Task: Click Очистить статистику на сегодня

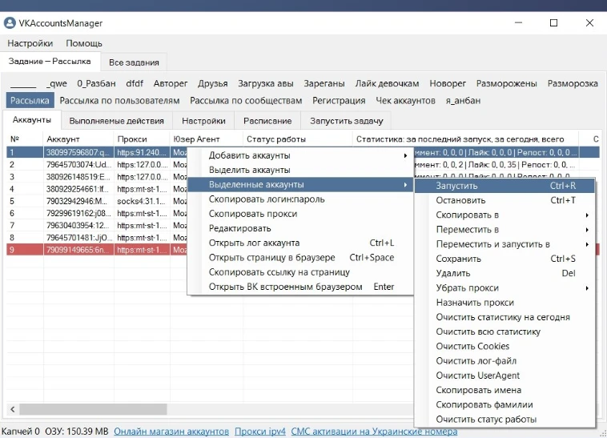Action: [504, 317]
